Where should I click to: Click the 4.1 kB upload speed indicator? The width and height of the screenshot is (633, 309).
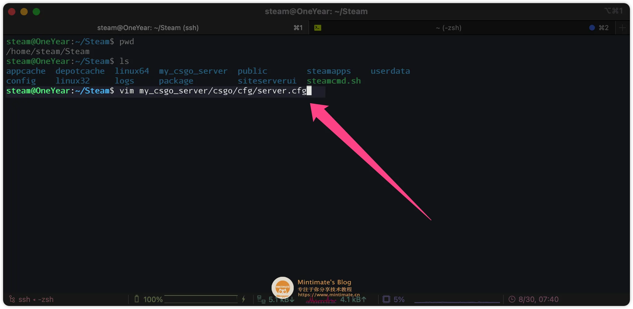353,299
